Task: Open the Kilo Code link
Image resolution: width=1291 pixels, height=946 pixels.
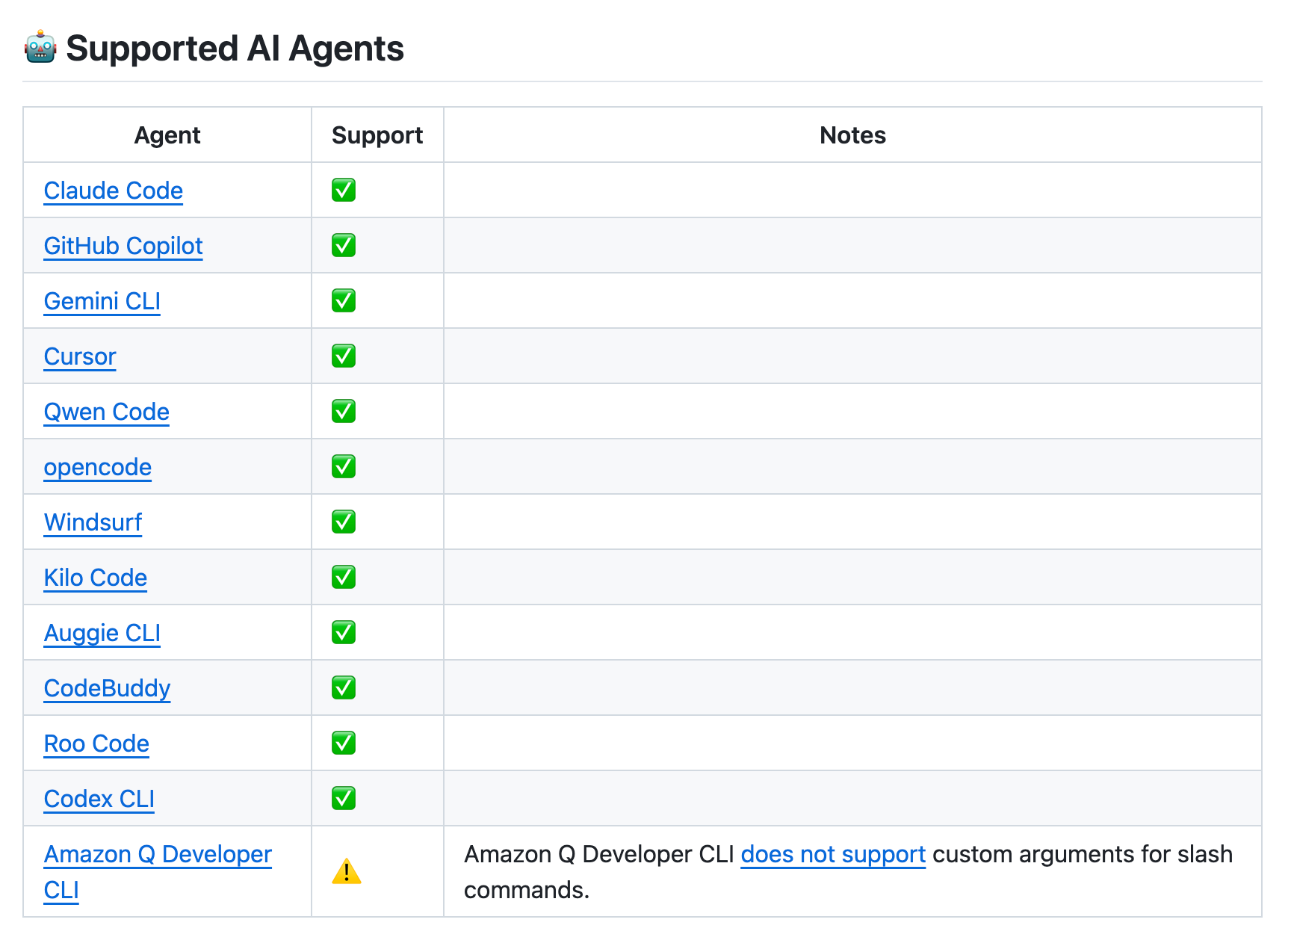Action: point(96,578)
